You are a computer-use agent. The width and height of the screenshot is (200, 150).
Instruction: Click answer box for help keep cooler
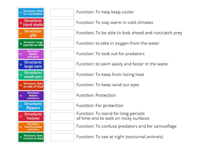[62, 12]
